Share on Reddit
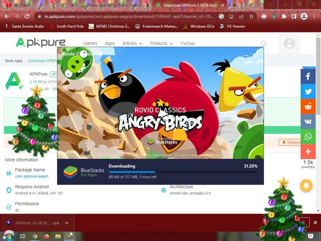This screenshot has height=241, width=321. tap(308, 106)
